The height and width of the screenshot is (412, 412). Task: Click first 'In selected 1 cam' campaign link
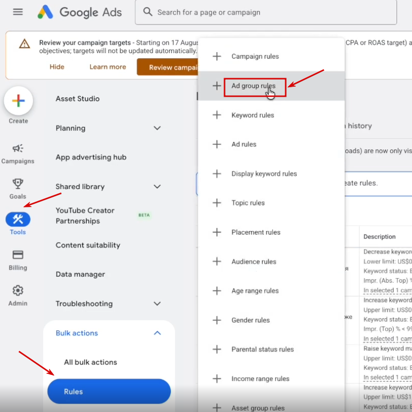click(x=387, y=290)
